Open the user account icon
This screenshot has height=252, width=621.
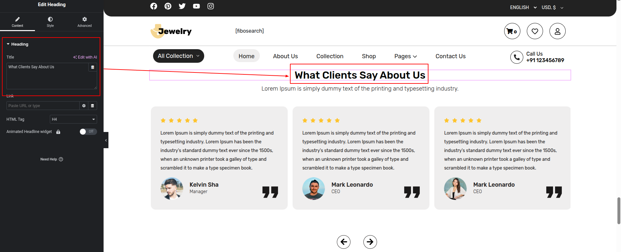tap(557, 31)
